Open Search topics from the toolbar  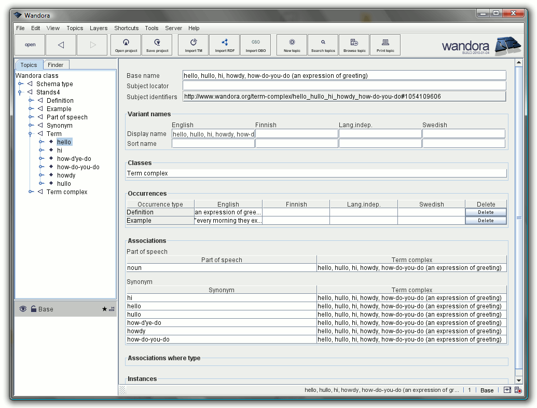click(323, 45)
